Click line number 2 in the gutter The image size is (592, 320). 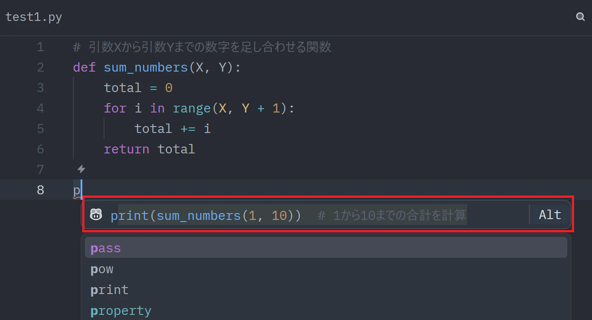tap(41, 67)
